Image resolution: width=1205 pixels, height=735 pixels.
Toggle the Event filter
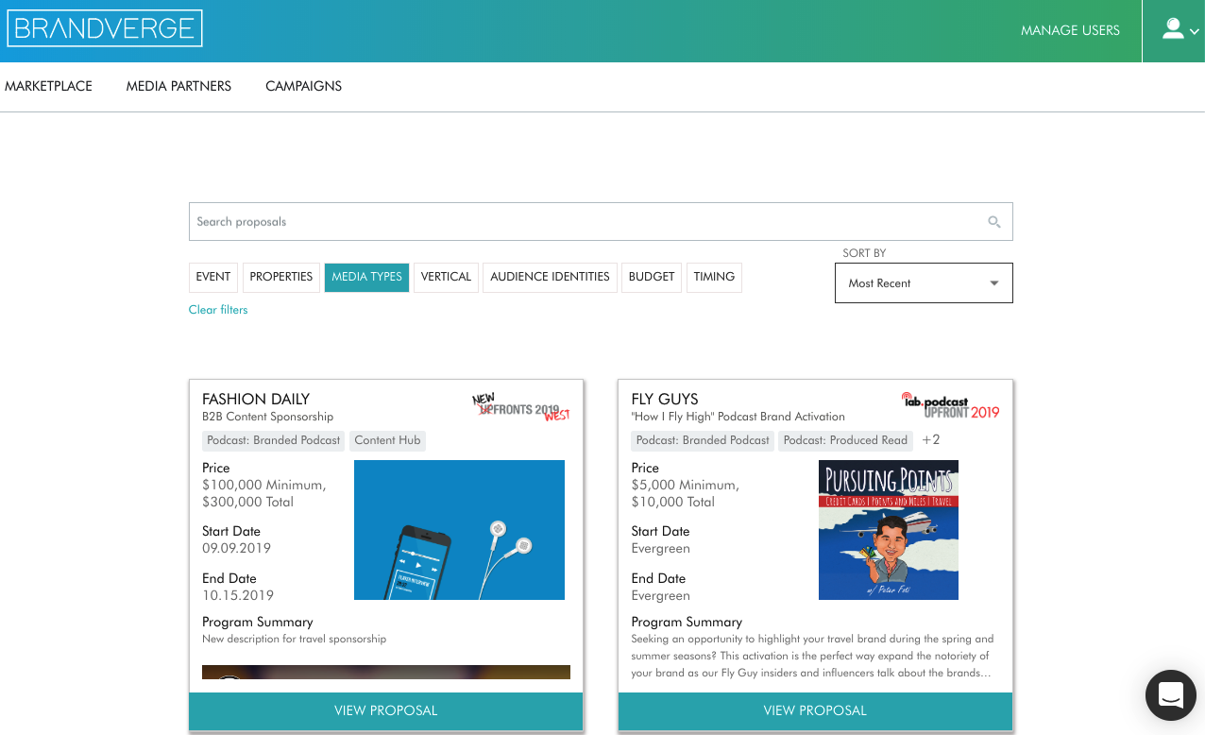(213, 277)
